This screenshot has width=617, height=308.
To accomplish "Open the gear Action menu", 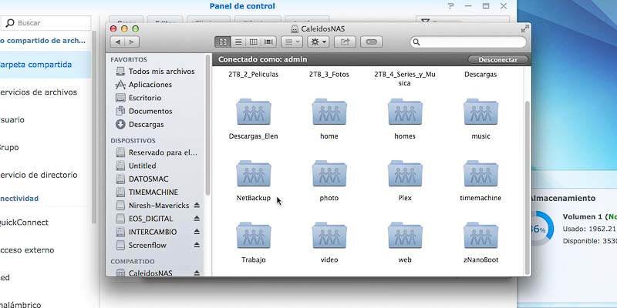I will [319, 42].
